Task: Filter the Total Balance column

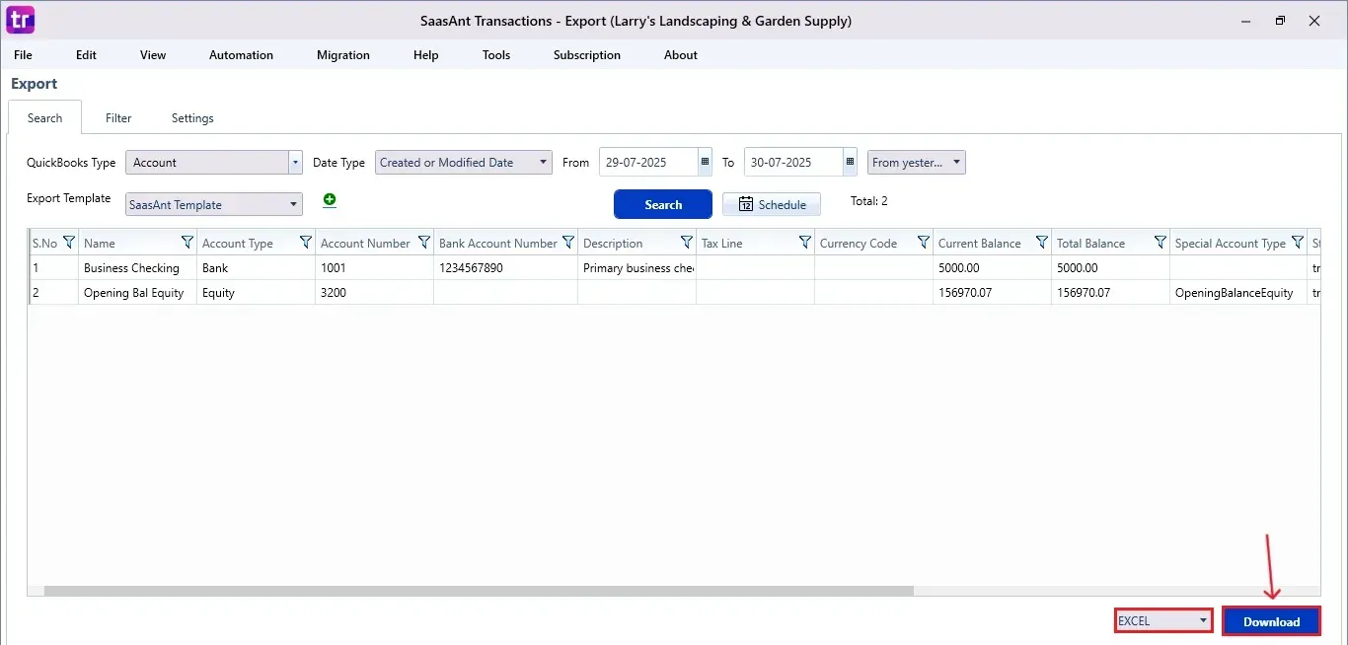Action: click(x=1161, y=243)
